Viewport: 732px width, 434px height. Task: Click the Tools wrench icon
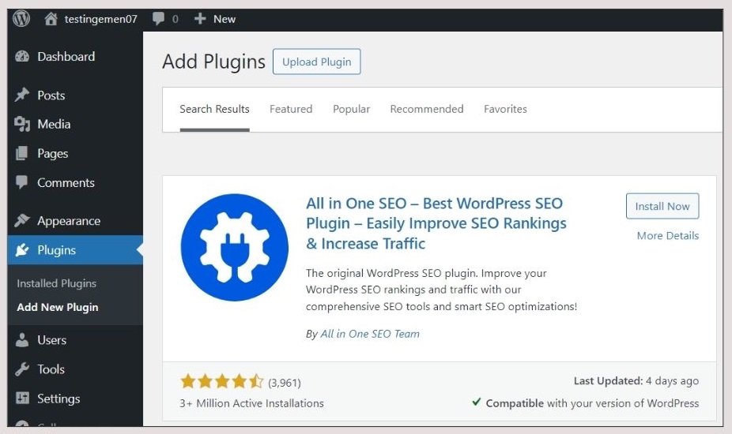22,369
